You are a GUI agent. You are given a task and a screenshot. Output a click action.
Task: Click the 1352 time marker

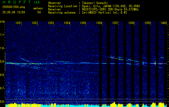coord(35,23)
